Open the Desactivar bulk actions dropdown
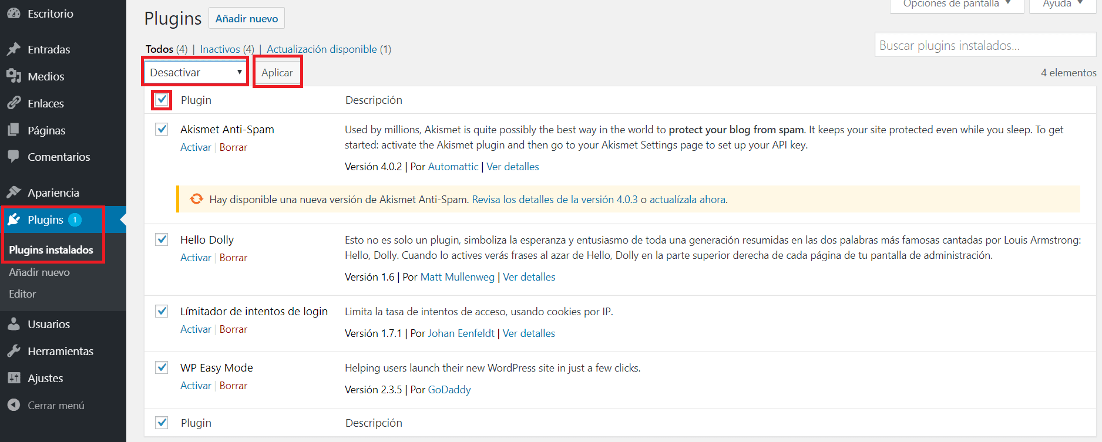Image resolution: width=1102 pixels, height=442 pixels. point(196,72)
